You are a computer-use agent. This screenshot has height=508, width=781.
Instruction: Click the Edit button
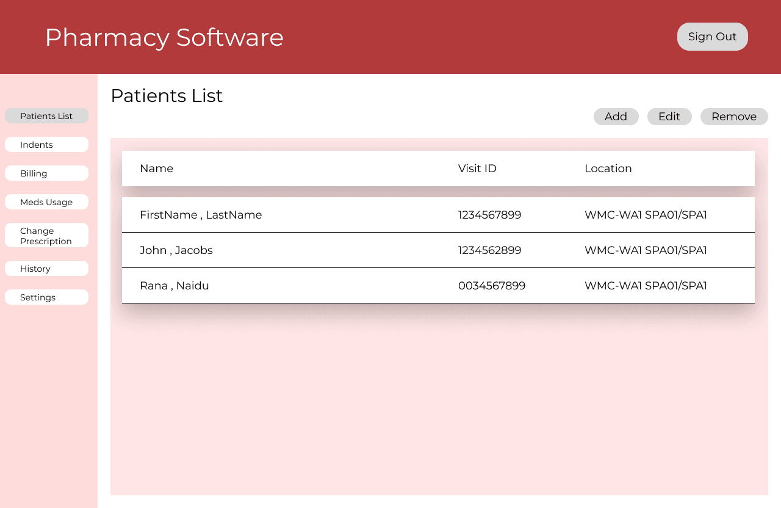[669, 117]
